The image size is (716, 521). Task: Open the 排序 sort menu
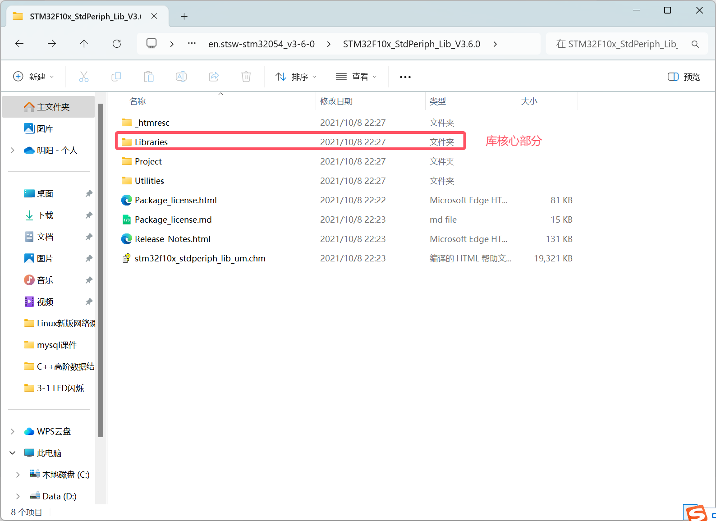click(296, 77)
